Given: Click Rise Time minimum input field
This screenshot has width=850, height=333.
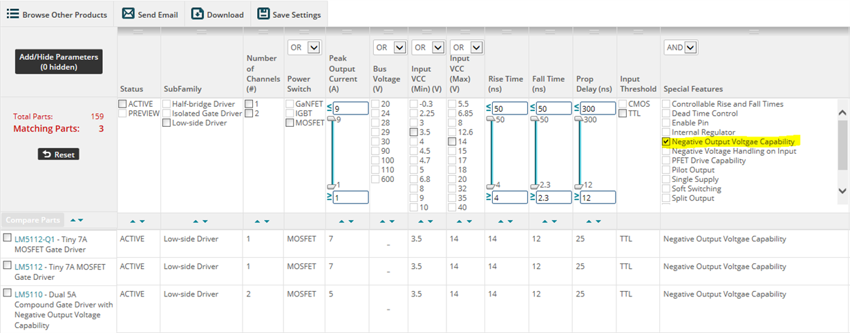Looking at the screenshot, I should [510, 197].
